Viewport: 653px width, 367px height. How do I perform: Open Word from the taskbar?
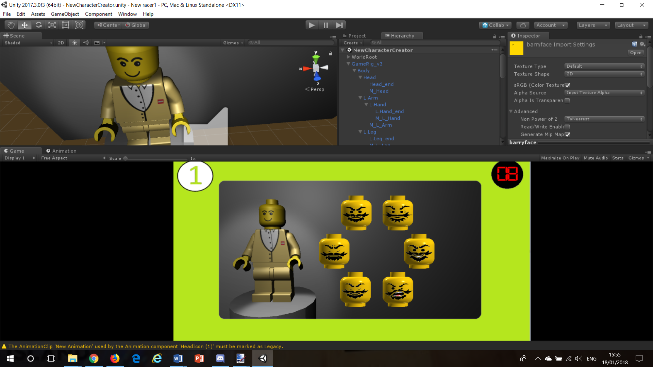(178, 359)
